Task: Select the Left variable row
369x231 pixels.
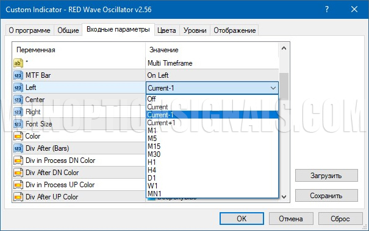Action: (x=79, y=88)
